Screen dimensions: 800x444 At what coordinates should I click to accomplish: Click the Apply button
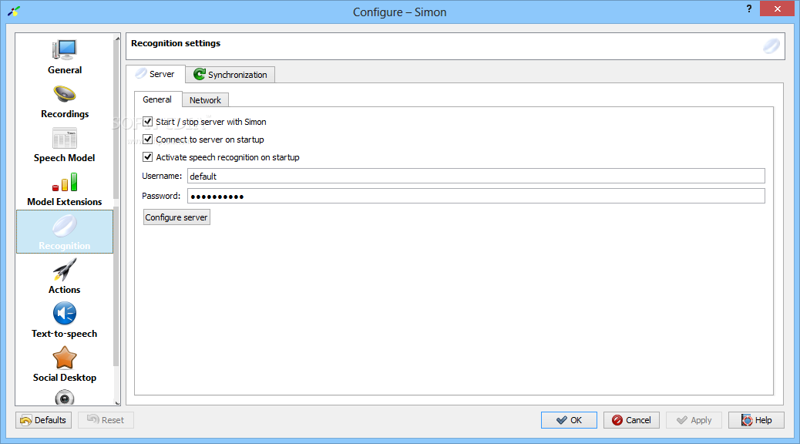[x=694, y=420]
